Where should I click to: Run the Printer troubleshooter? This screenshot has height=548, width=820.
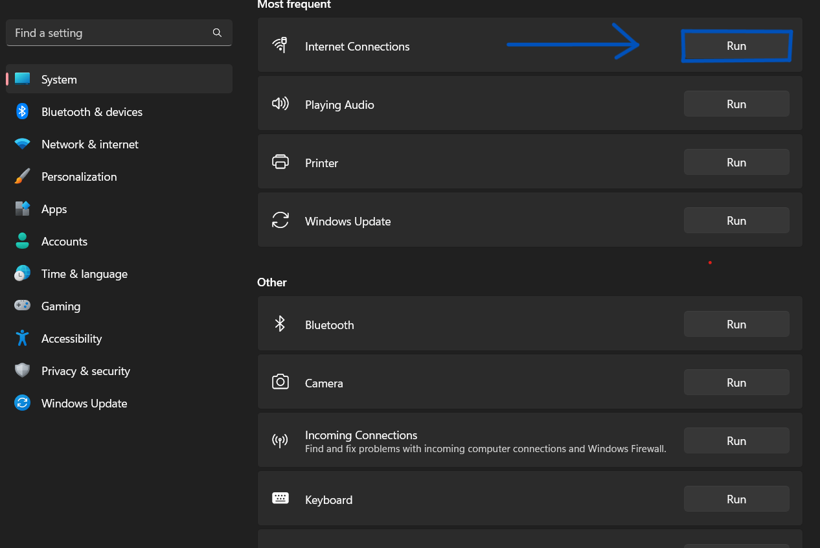[x=736, y=162]
